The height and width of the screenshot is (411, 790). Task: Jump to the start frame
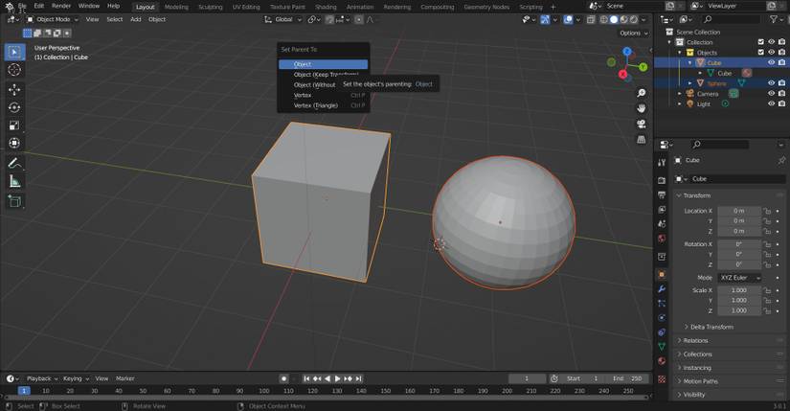pyautogui.click(x=306, y=378)
